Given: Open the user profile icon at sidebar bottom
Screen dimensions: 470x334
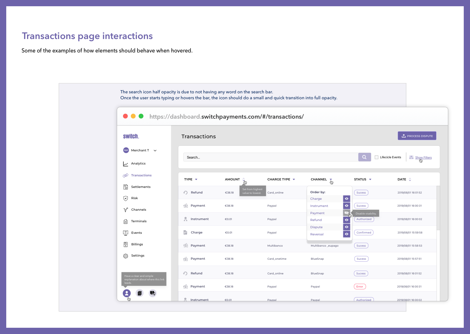Looking at the screenshot, I should pyautogui.click(x=126, y=293).
